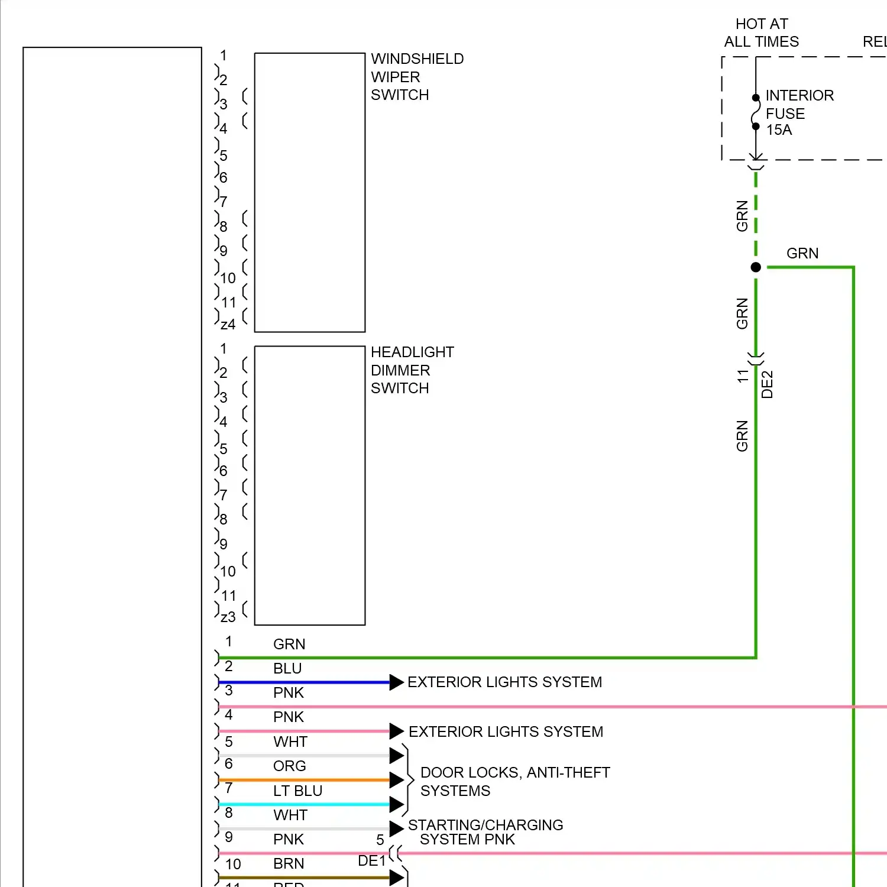Click the z3 pin of dimmer switch

pyautogui.click(x=228, y=617)
